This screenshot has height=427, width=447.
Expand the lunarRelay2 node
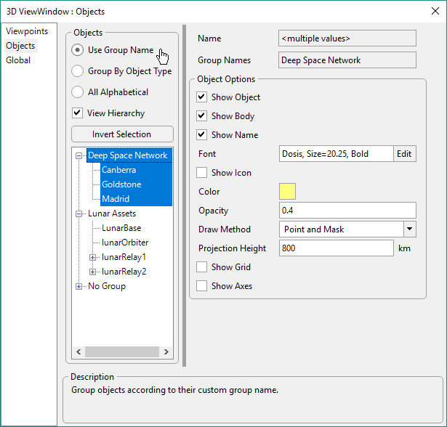click(x=92, y=272)
